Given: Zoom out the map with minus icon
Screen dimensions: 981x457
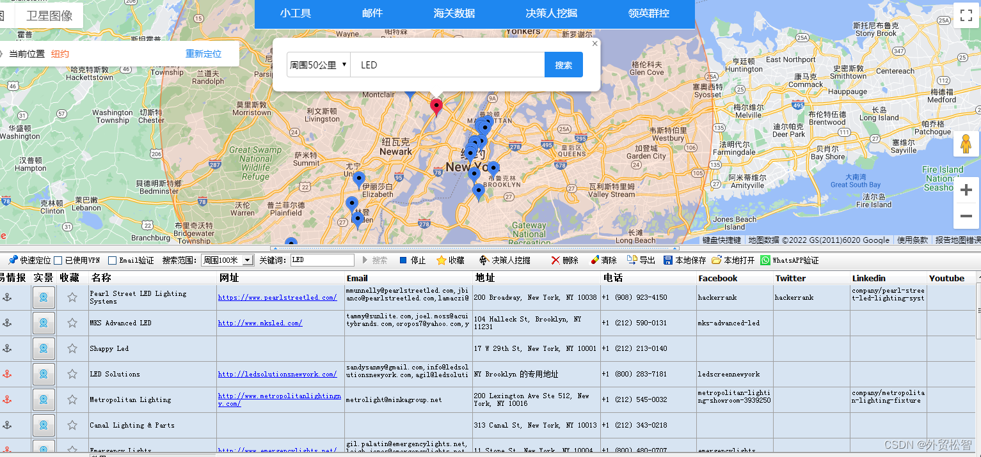Looking at the screenshot, I should coord(966,216).
